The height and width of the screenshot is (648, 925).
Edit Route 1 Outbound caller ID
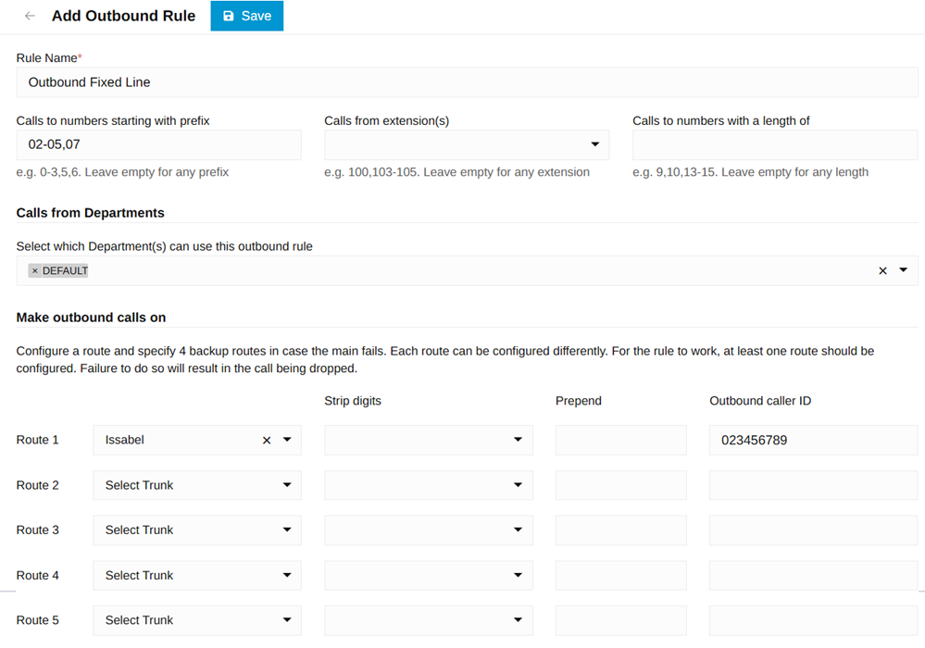(814, 440)
